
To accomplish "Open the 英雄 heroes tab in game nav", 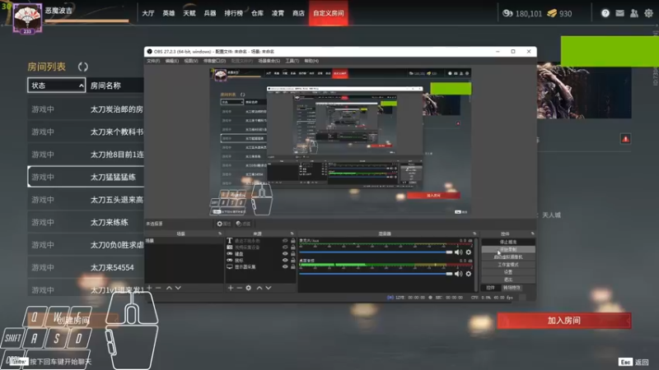I will 169,13.
